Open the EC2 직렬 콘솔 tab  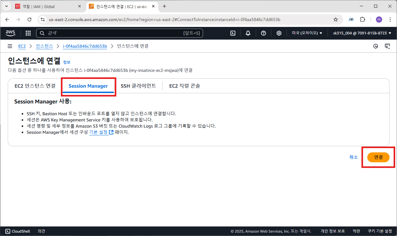coord(185,86)
